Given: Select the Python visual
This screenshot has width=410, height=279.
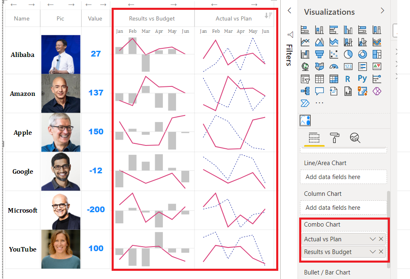Looking at the screenshot, I should [362, 78].
